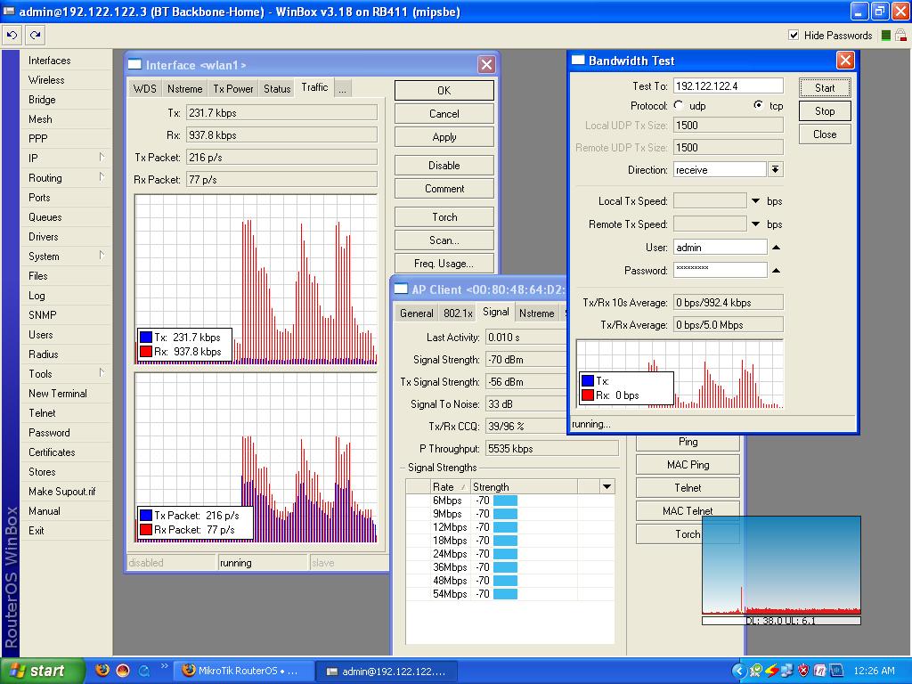Open the Signal Strengths column dropdown

tap(607, 487)
